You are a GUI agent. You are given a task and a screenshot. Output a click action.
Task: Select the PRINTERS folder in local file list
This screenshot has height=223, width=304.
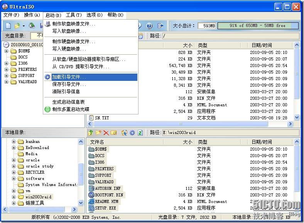click(x=101, y=169)
